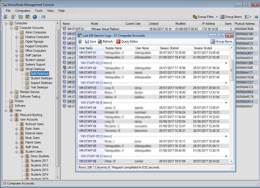Viewport: 260px width, 188px height.
Task: Collapse the Users tree node
Action: click(x=6, y=111)
